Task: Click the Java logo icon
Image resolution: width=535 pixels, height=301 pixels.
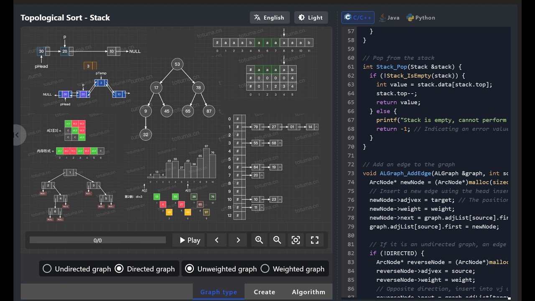Action: point(382,18)
